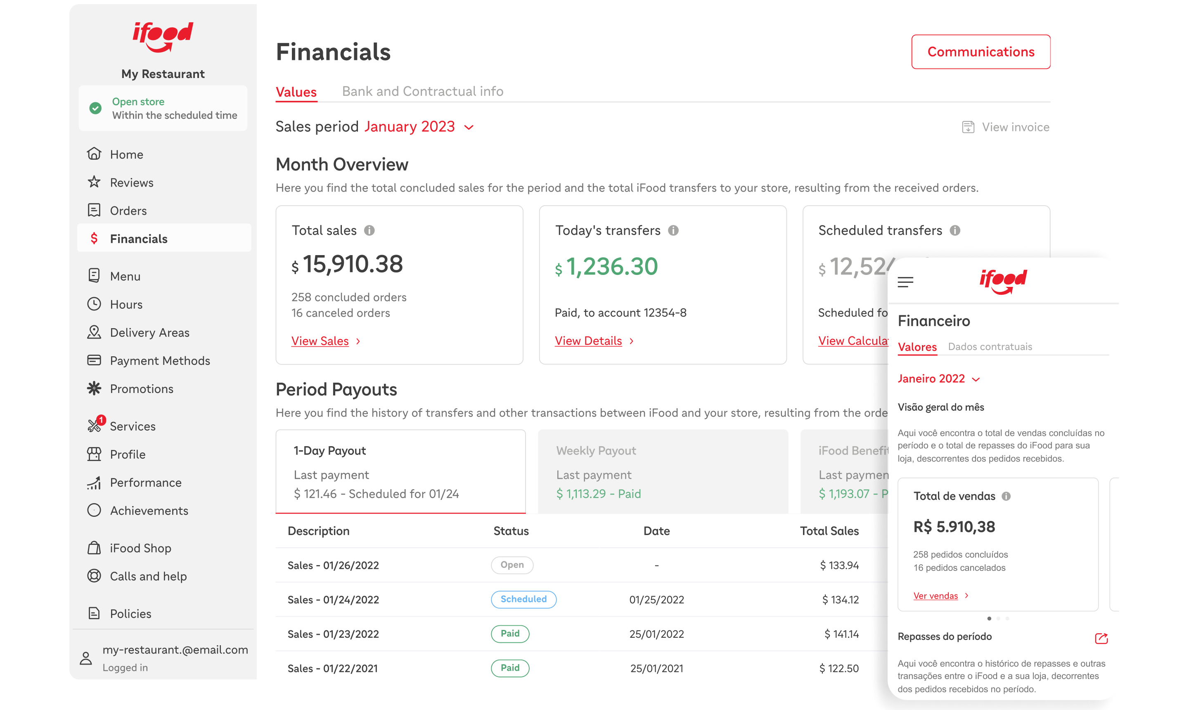Switch to the Bank and Contractual info tab
Viewport: 1189px width, 710px height.
422,91
